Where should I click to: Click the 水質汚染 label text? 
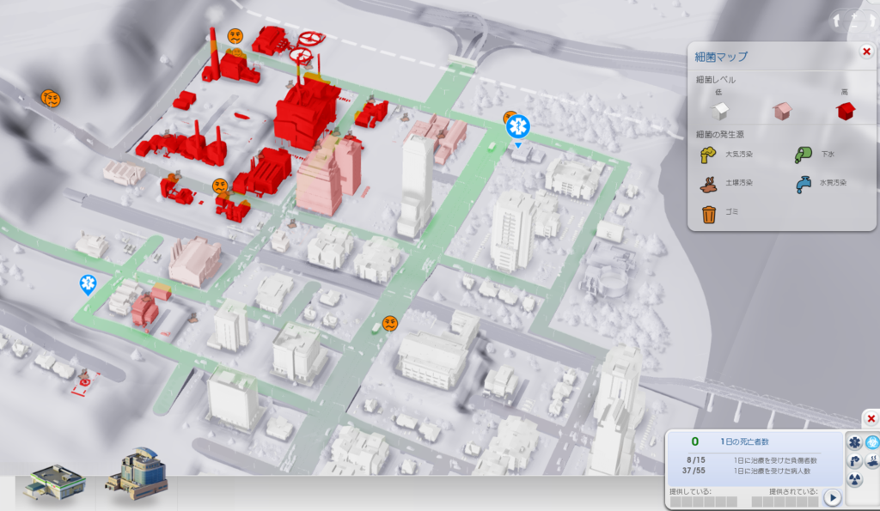(x=833, y=183)
